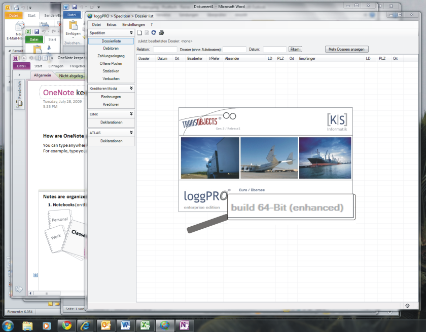Open the Einstellungen menu in loggPRO
Viewport: 426px width, 332px height.
click(133, 25)
